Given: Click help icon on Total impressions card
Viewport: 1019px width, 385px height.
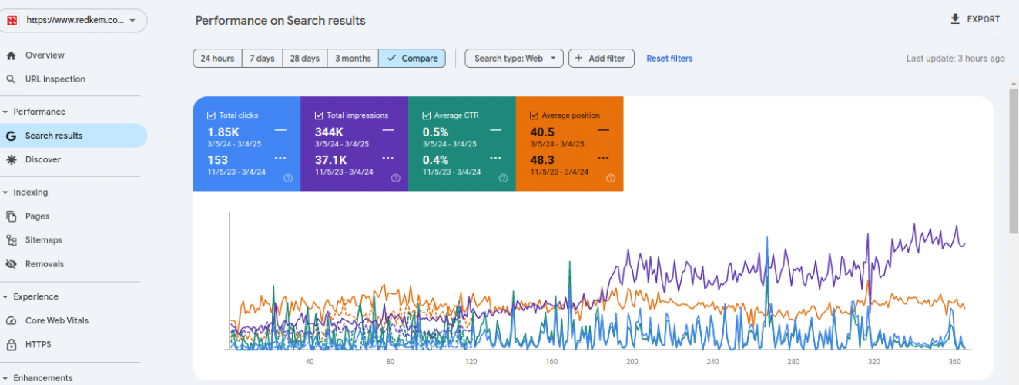Looking at the screenshot, I should pyautogui.click(x=395, y=178).
